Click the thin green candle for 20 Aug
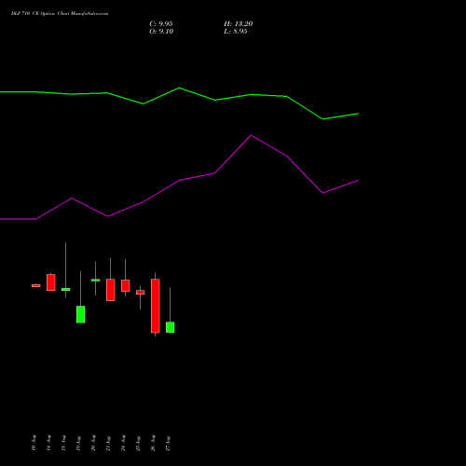The height and width of the screenshot is (466, 466). click(96, 281)
